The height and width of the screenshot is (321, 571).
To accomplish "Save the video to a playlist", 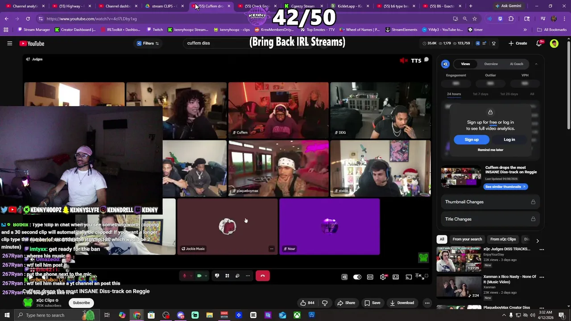I will [372, 303].
